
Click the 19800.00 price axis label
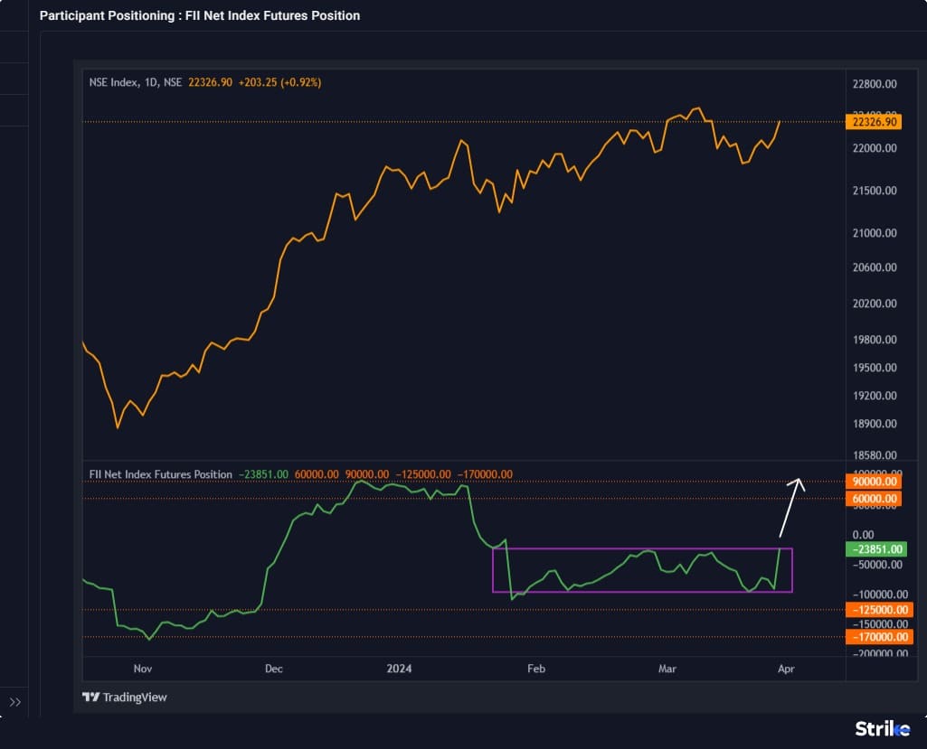(875, 340)
